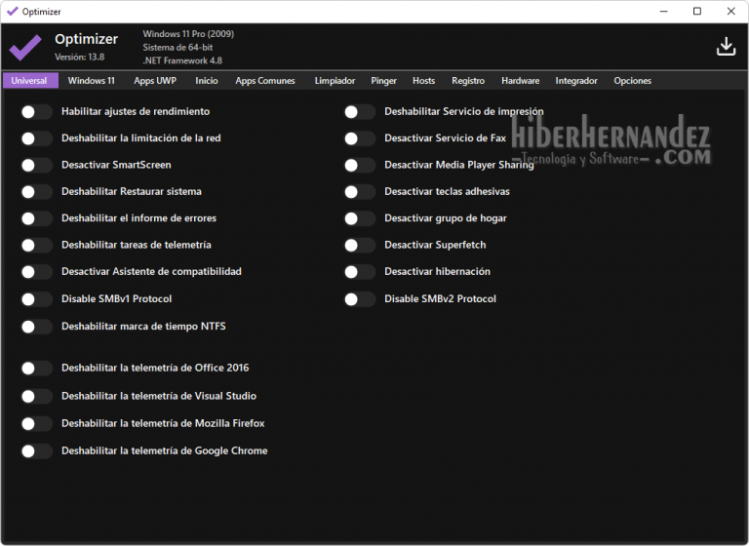Click the Versión: 13.8 label
Screen dimensions: 749x546
[79, 58]
